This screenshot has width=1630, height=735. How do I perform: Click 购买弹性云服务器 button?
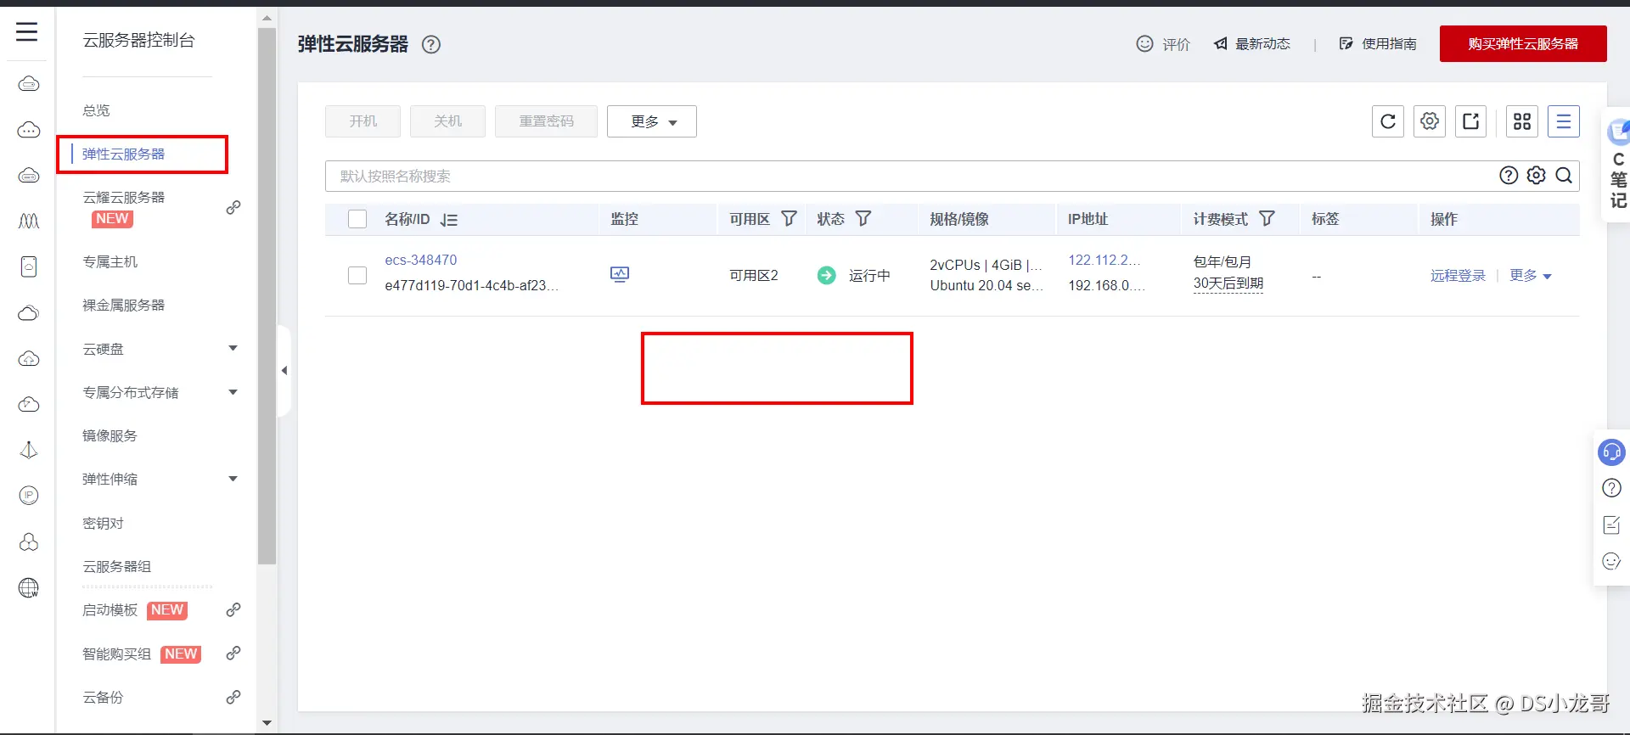click(x=1523, y=44)
